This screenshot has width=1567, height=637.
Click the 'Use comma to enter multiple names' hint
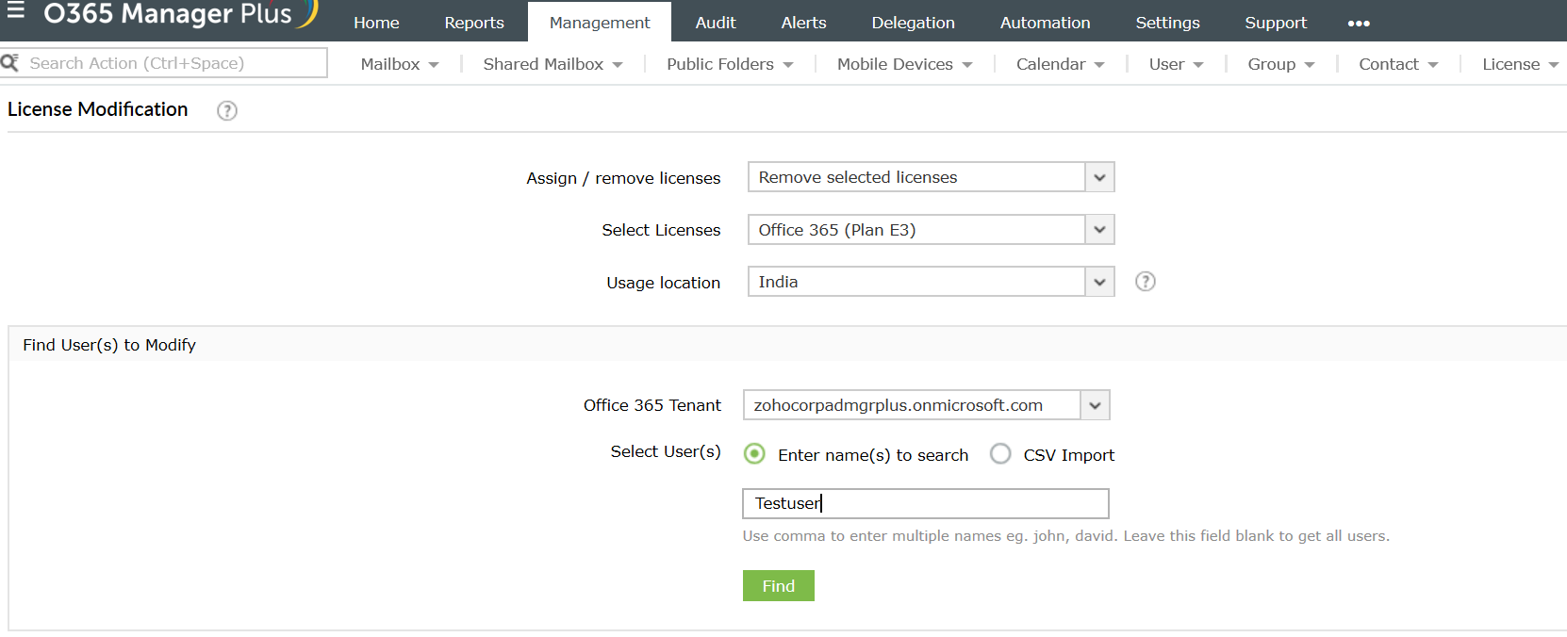1065,535
